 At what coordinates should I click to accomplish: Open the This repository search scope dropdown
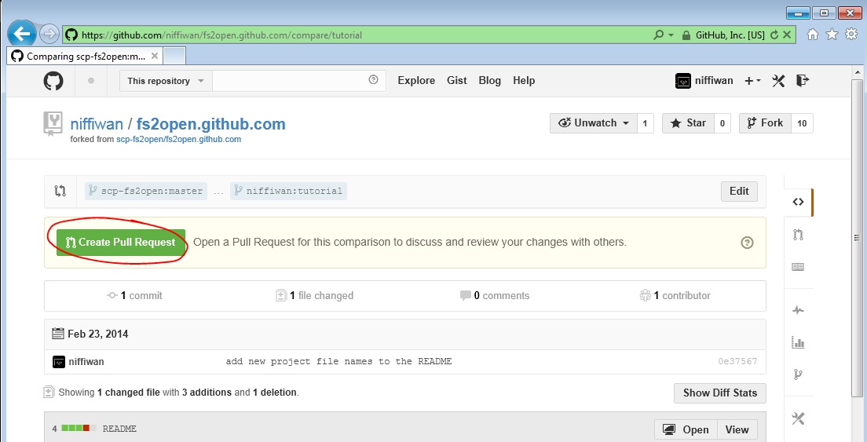pos(166,81)
